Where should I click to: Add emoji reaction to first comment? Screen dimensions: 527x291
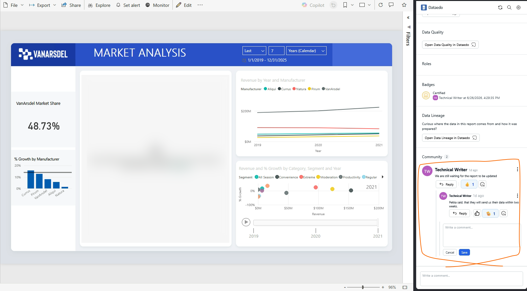tap(482, 184)
